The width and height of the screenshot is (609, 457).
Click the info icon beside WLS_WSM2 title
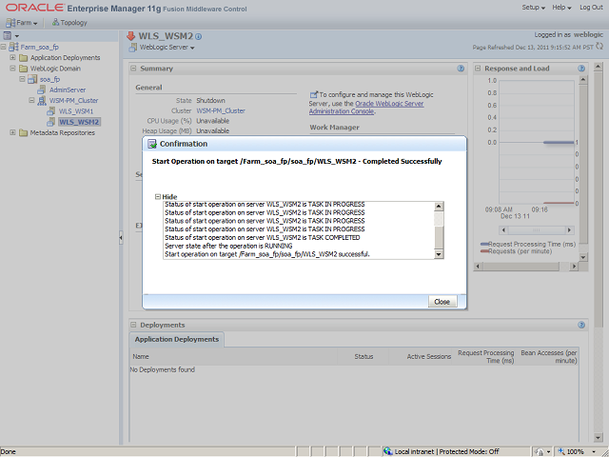[199, 36]
